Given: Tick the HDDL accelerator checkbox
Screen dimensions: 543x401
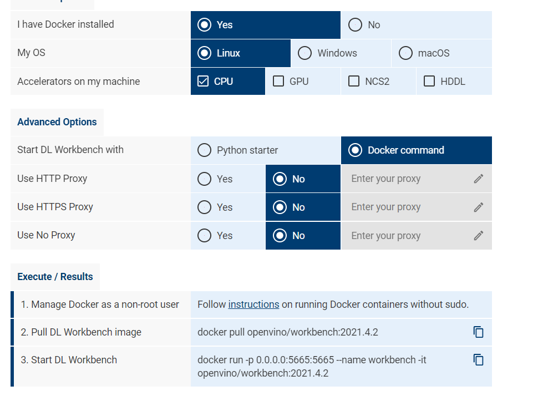Looking at the screenshot, I should pos(429,81).
